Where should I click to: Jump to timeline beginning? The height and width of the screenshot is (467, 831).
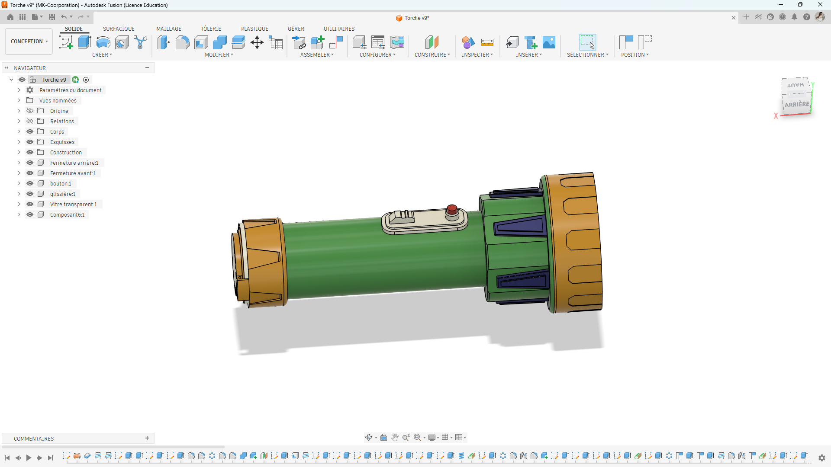(7, 458)
